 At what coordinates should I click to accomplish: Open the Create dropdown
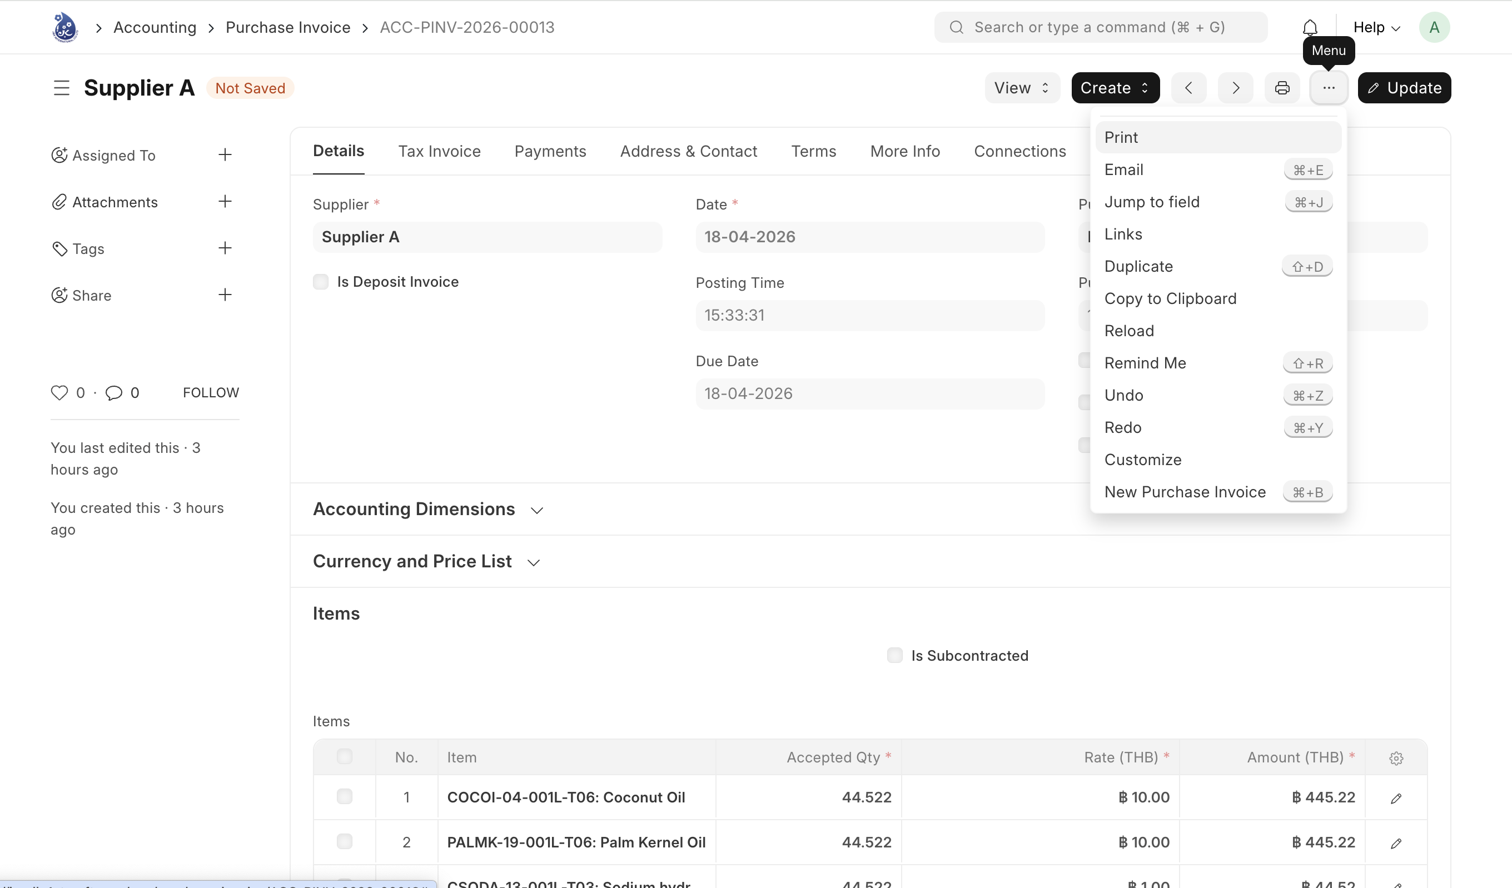tap(1115, 88)
